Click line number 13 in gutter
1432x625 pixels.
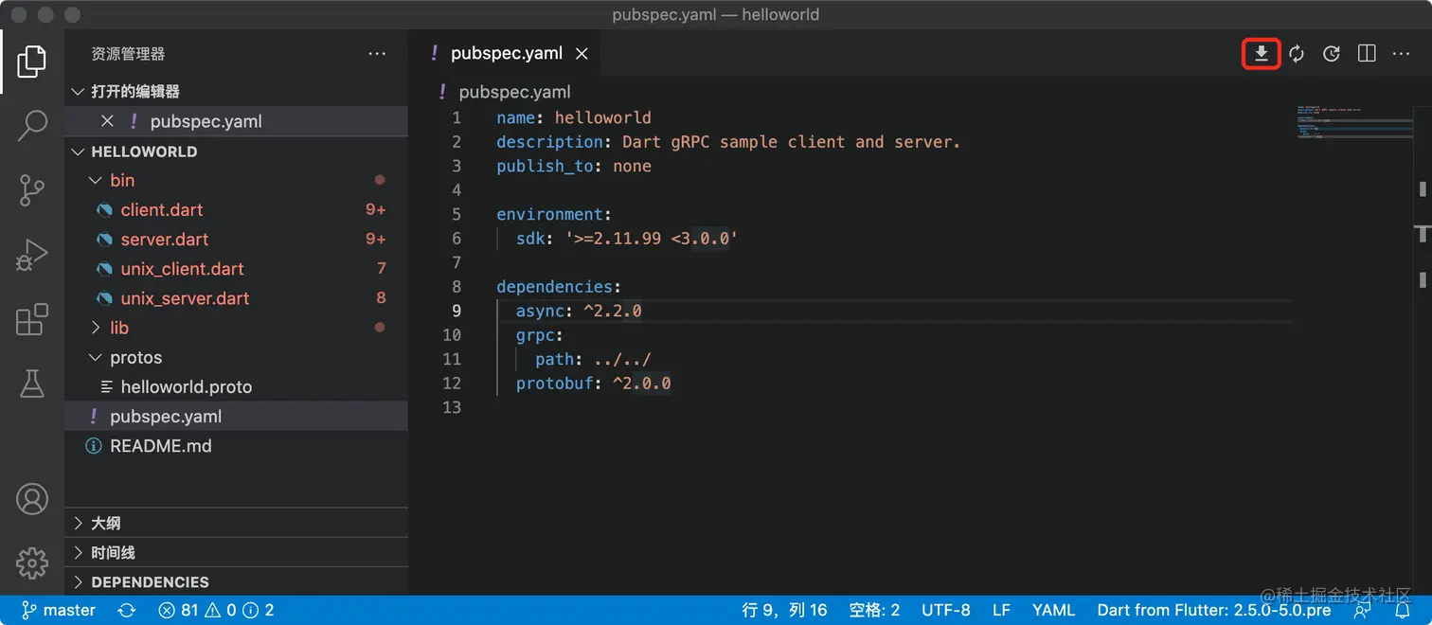coord(452,407)
